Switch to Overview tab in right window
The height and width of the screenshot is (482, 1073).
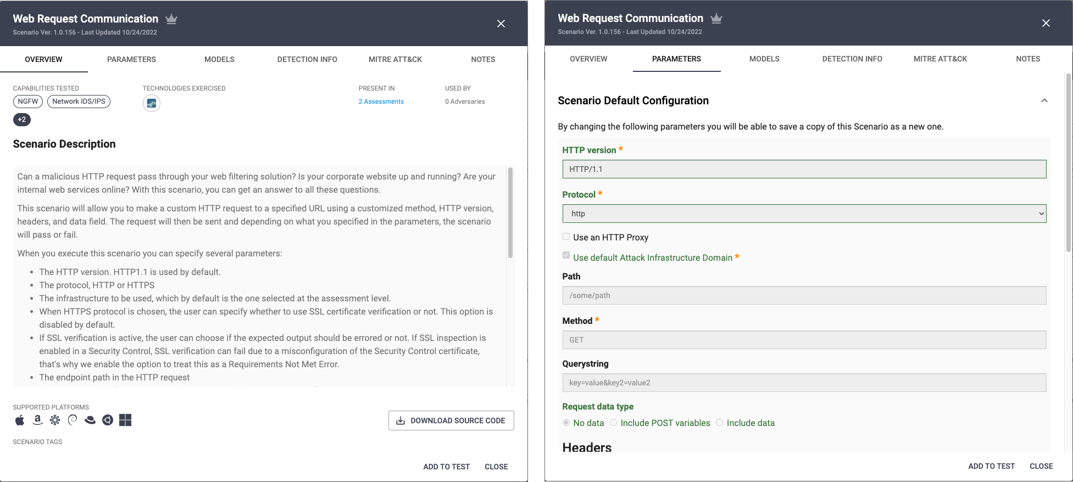point(589,59)
